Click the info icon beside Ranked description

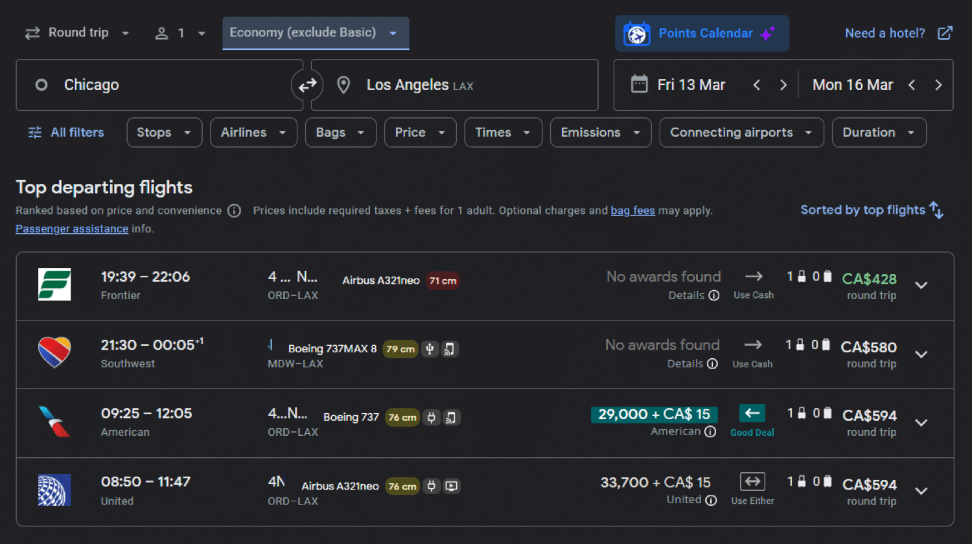coord(235,211)
